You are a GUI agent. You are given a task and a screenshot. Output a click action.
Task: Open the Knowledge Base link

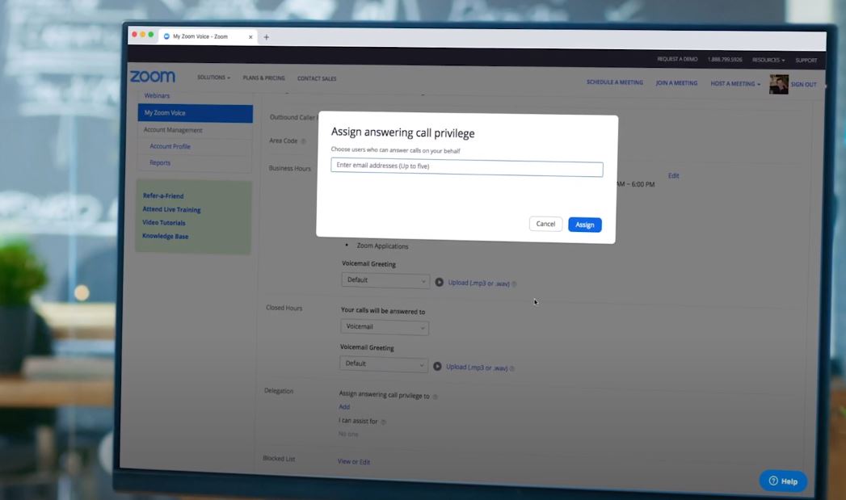tap(165, 236)
